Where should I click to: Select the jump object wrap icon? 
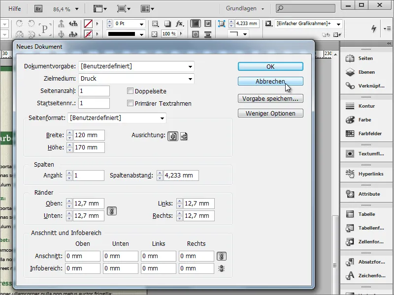[x=208, y=34]
